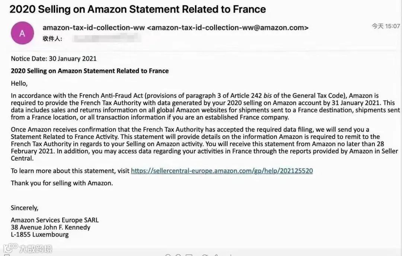
Task: Select the blurred recipient address field
Action: click(106, 39)
